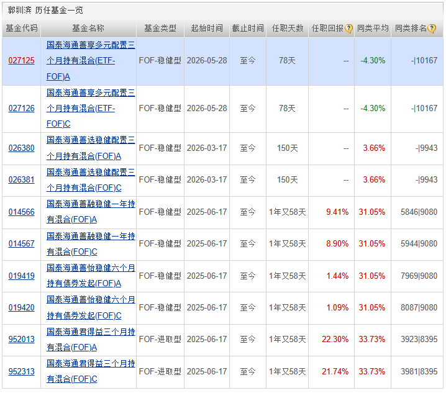Click the -4.30% average in row 027126
446x393 pixels.
[373, 109]
